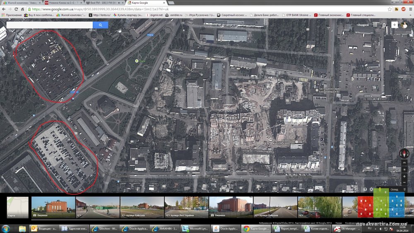Open the user account avatar
The image size is (414, 233).
404,25
